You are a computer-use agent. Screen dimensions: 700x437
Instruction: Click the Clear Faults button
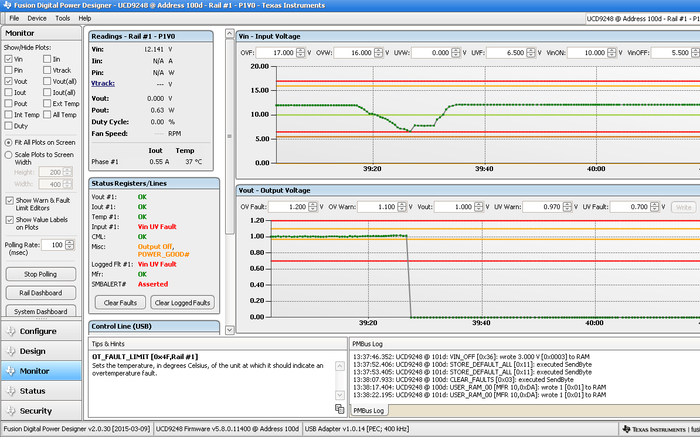tap(121, 303)
